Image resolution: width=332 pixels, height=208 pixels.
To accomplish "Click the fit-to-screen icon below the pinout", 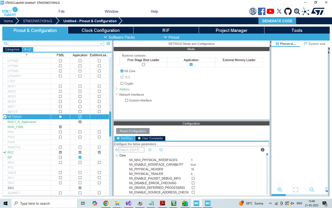I will pos(295,189).
